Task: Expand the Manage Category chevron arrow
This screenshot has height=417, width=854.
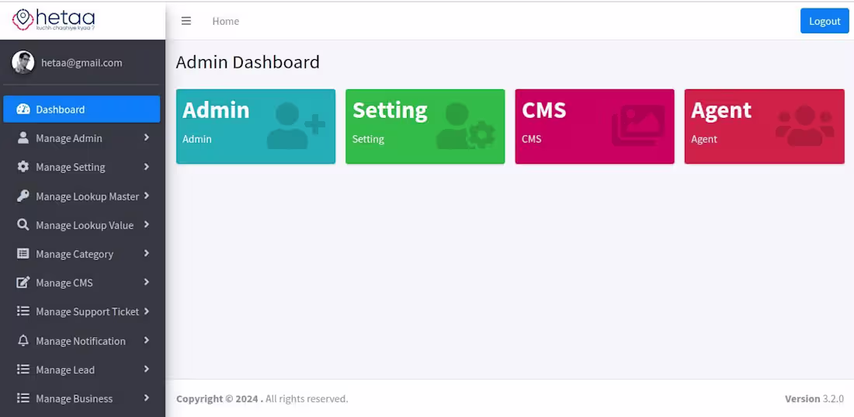Action: pyautogui.click(x=146, y=254)
